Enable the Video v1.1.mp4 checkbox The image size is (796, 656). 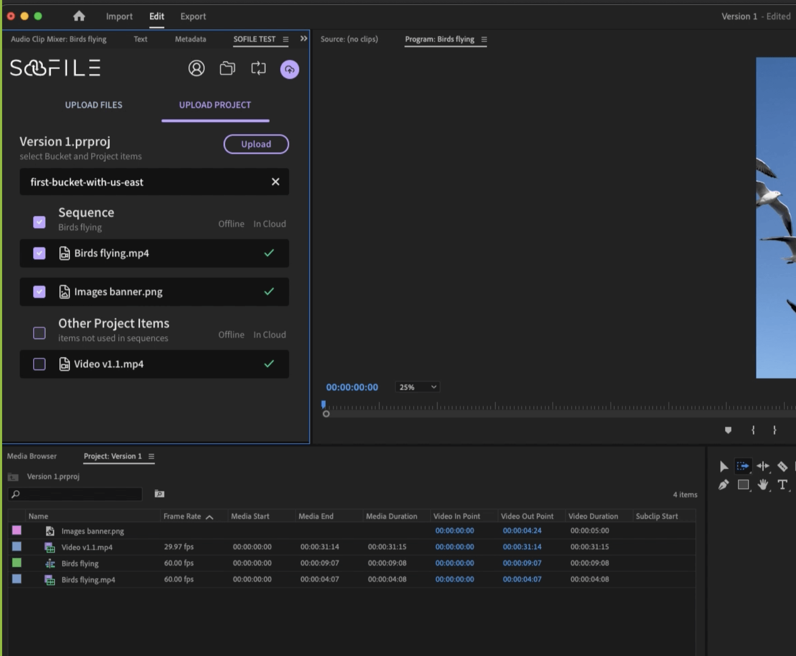click(x=40, y=364)
